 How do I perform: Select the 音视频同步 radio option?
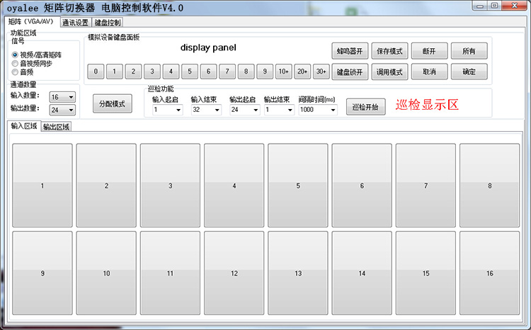pos(15,63)
